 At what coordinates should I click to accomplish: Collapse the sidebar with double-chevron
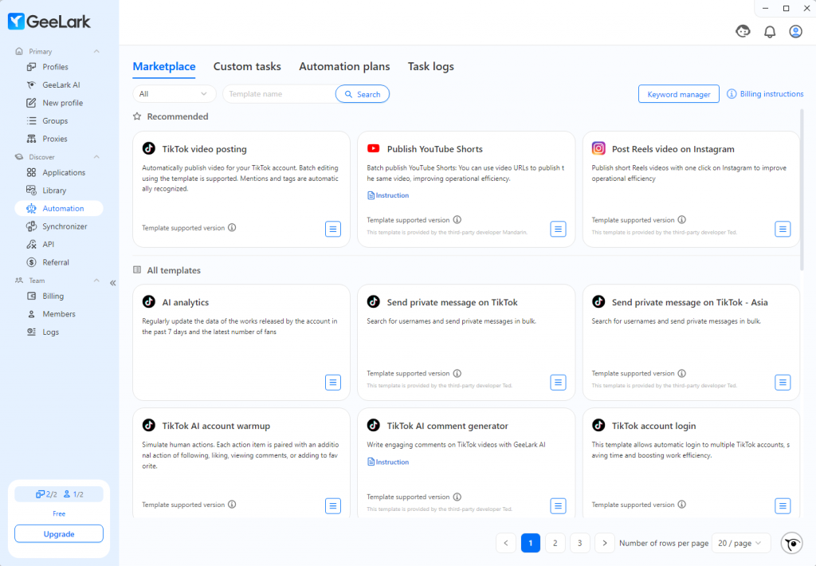[x=113, y=283]
